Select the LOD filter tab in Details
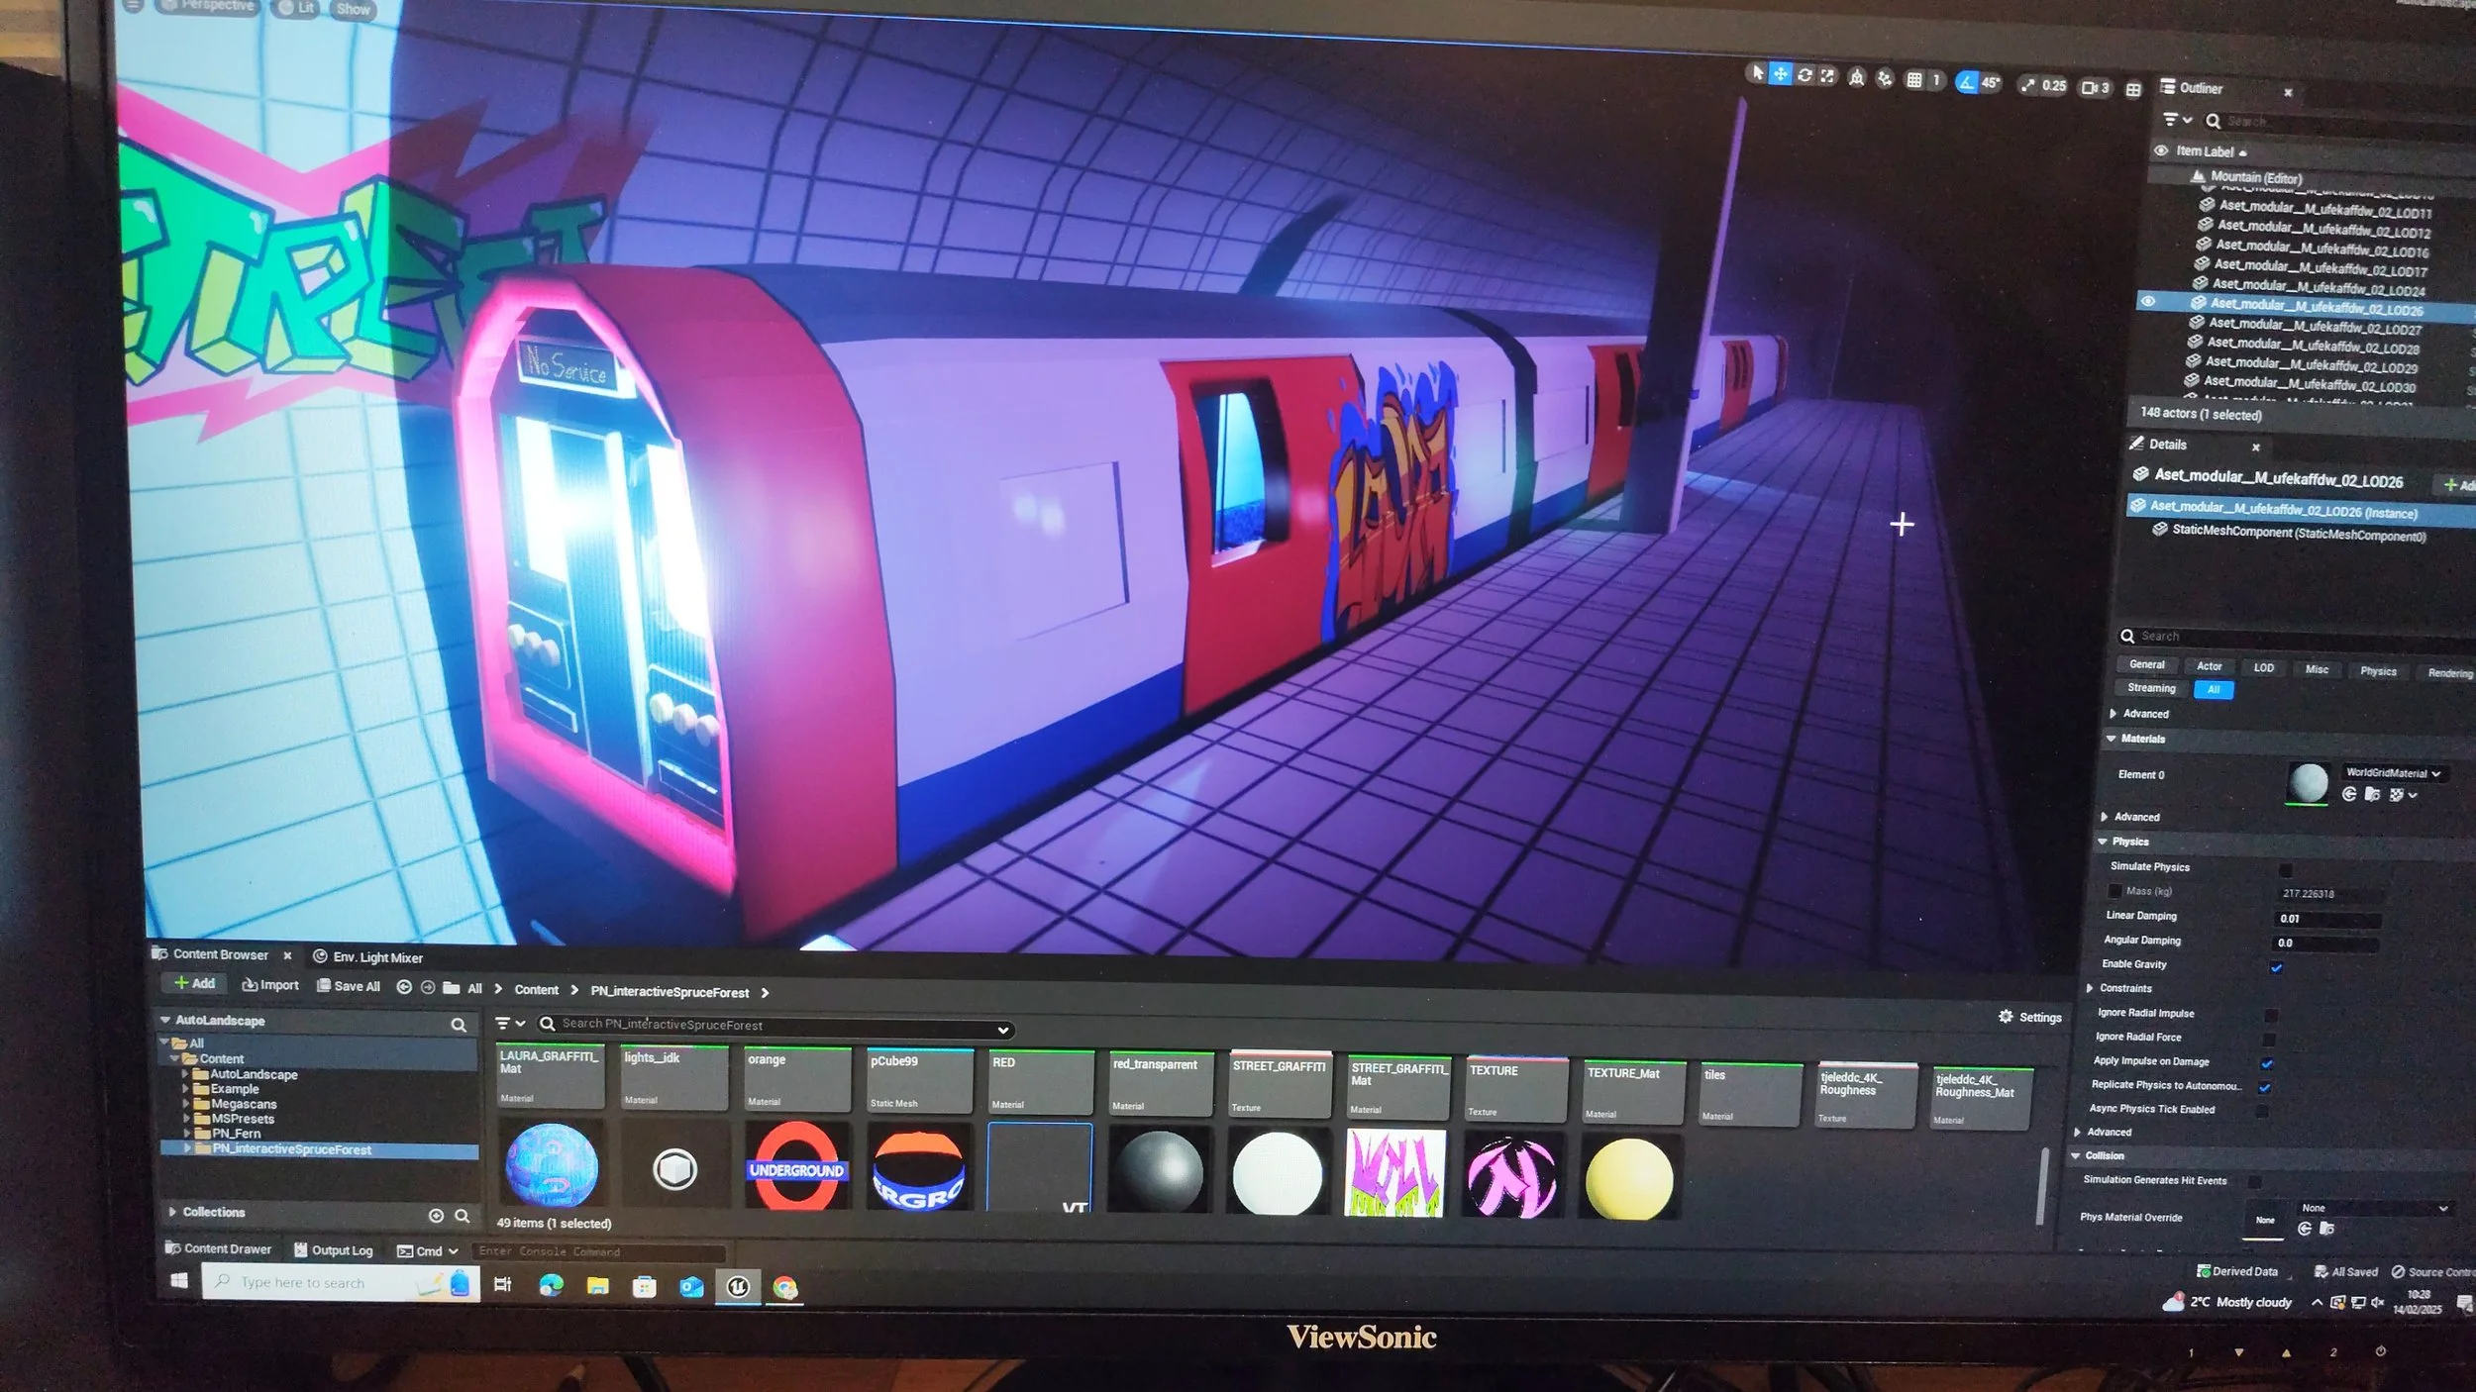Viewport: 2476px width, 1392px height. 2263,667
